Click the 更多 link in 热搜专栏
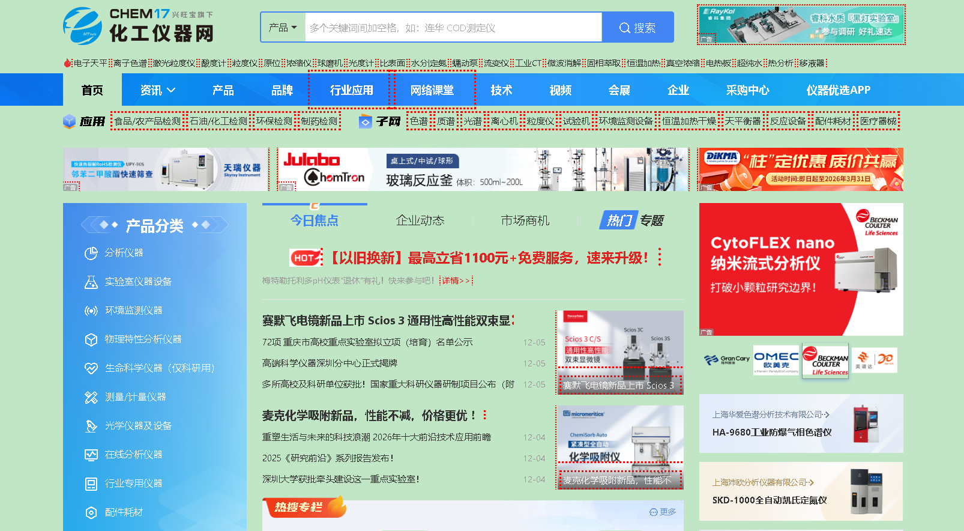This screenshot has width=964, height=531. 663,512
